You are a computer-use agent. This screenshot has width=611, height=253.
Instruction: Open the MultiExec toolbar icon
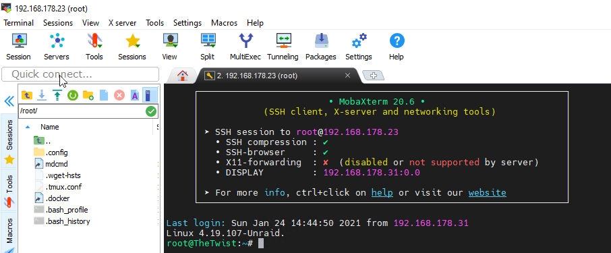245,47
